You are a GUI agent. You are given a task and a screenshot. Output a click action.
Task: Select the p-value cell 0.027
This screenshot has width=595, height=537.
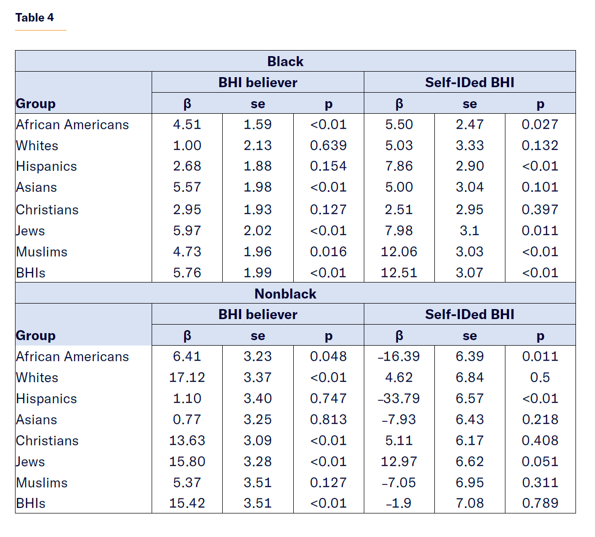click(540, 125)
